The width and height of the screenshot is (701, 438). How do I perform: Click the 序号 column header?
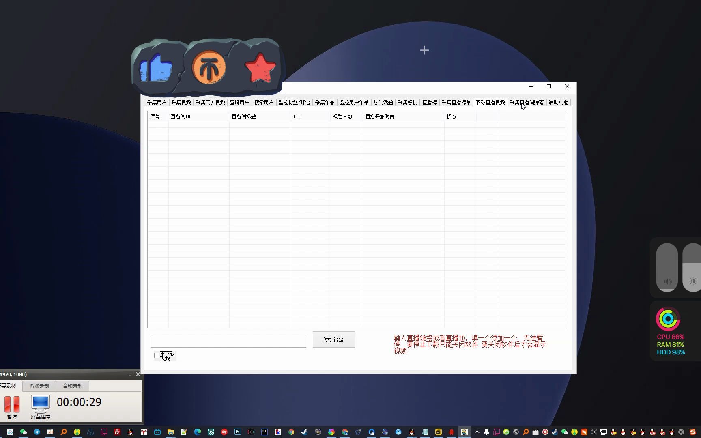[158, 116]
